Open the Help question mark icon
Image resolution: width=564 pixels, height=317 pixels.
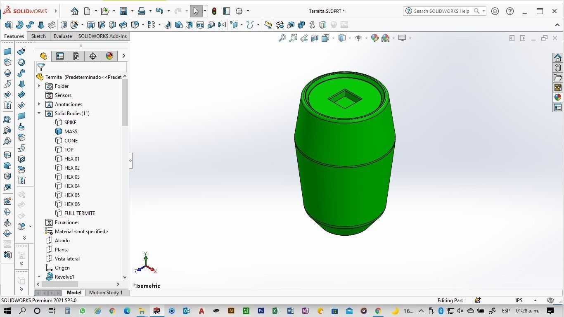coord(510,11)
